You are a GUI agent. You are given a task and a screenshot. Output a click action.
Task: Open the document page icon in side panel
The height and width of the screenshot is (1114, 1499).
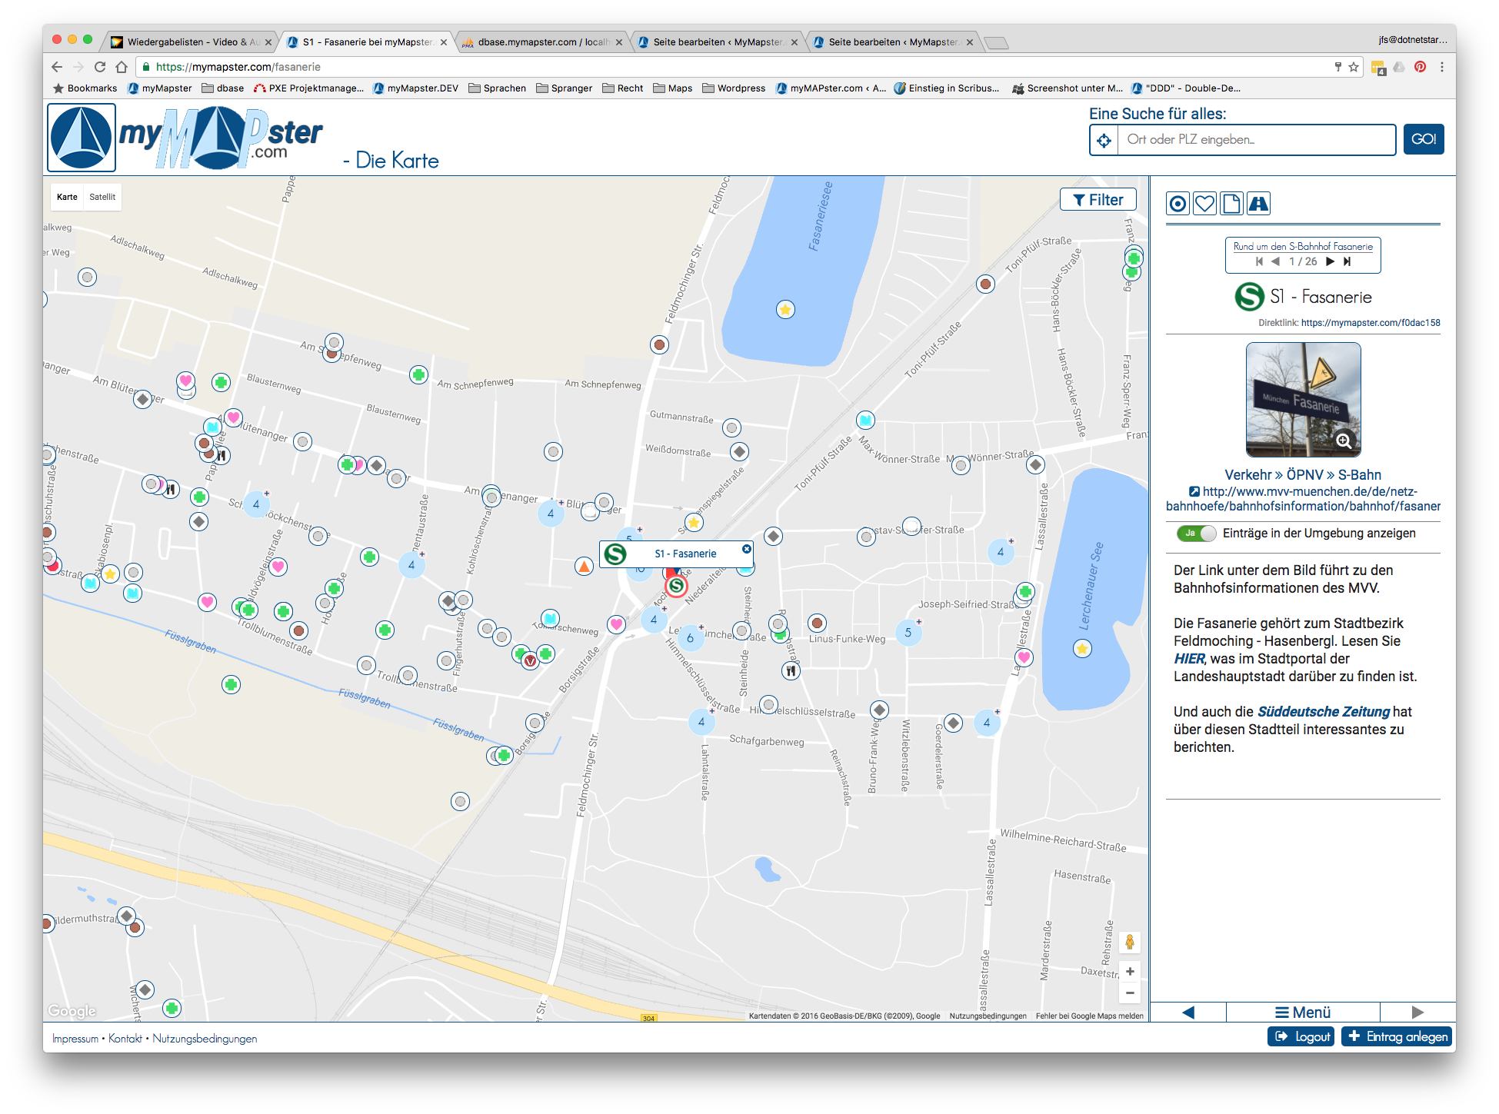(x=1231, y=204)
